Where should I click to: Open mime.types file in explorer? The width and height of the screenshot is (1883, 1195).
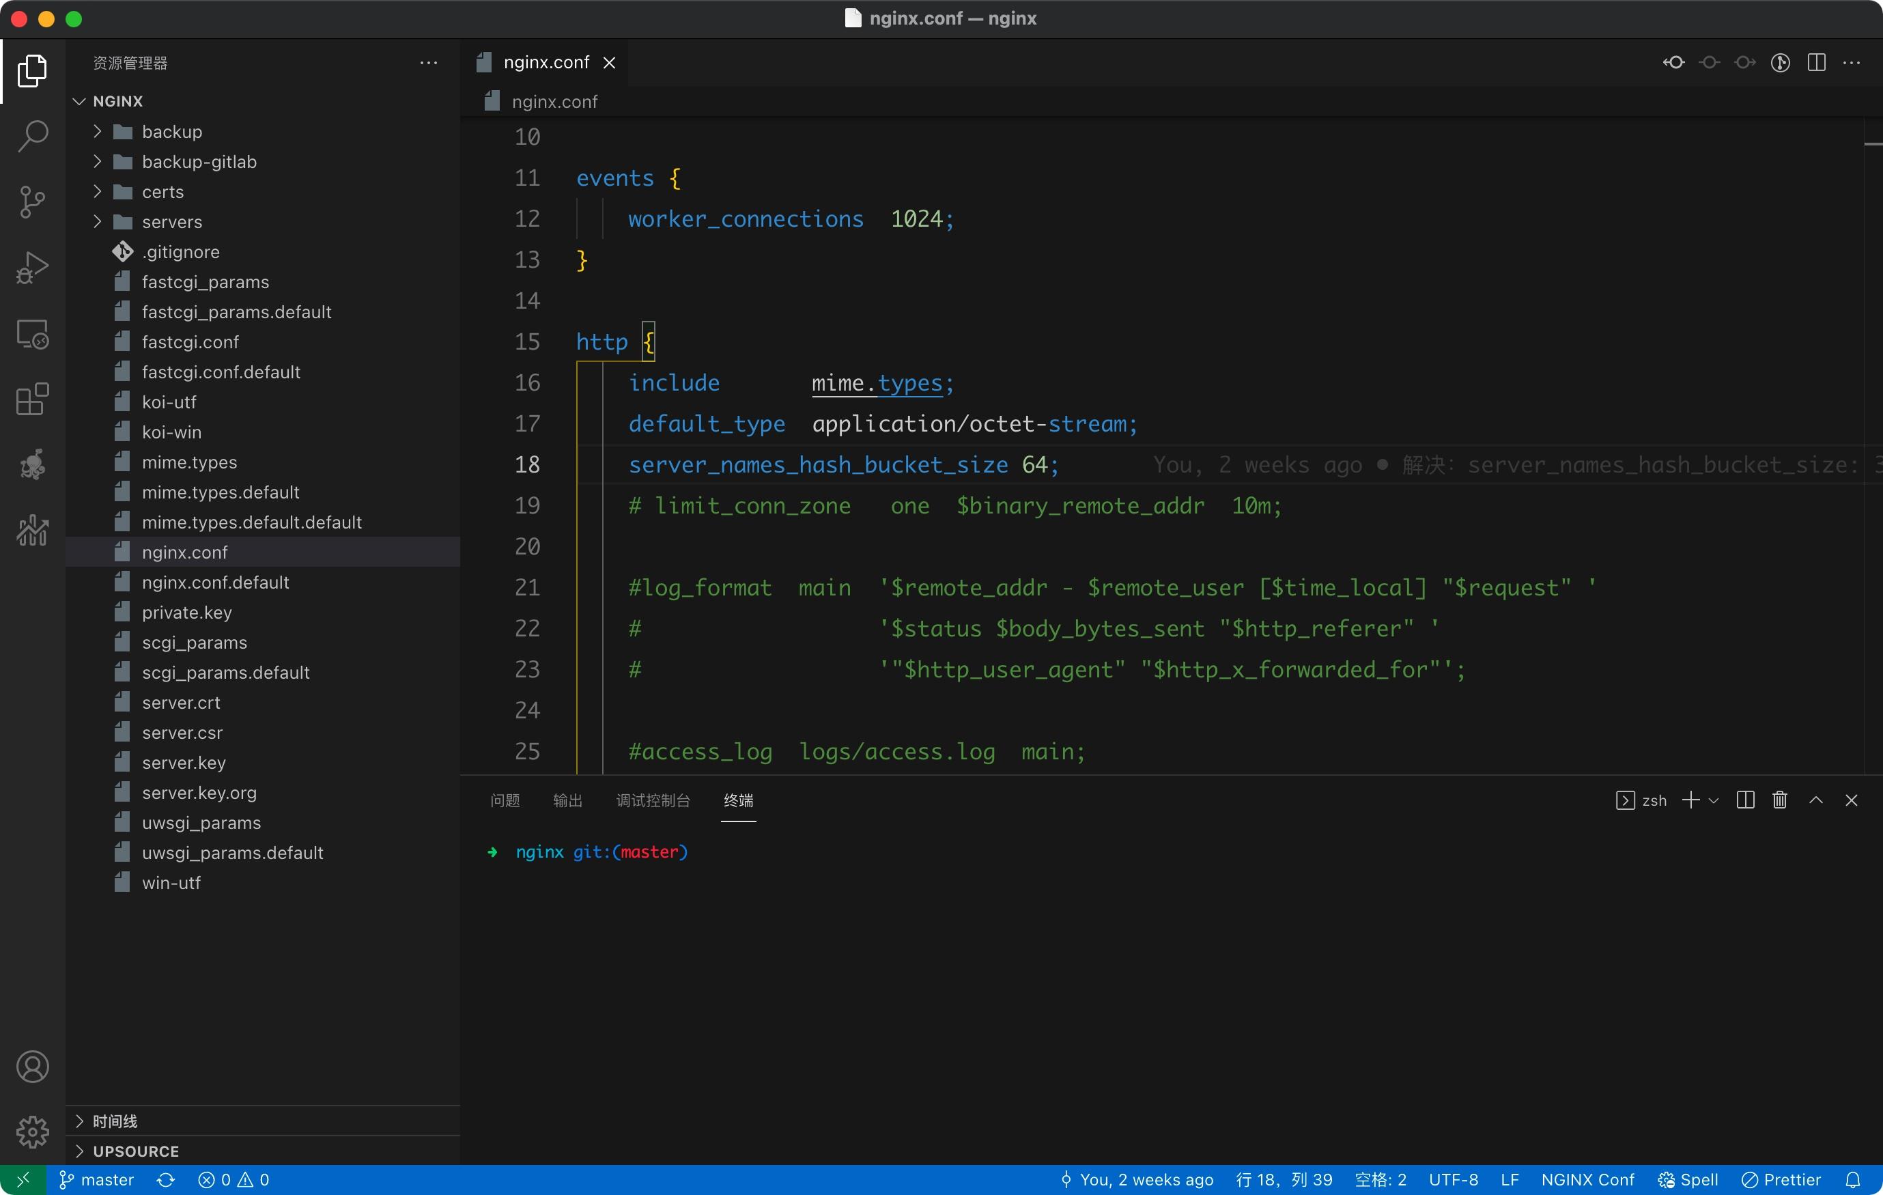point(189,462)
